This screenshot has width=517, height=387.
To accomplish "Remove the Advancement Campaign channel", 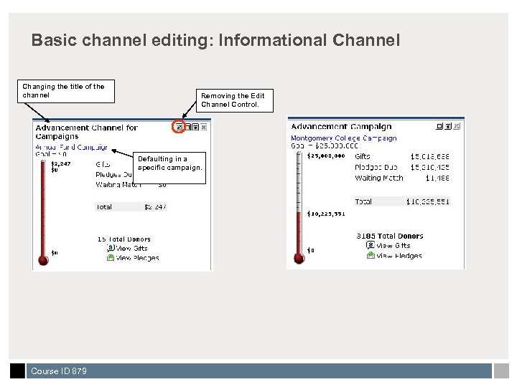I will 457,126.
